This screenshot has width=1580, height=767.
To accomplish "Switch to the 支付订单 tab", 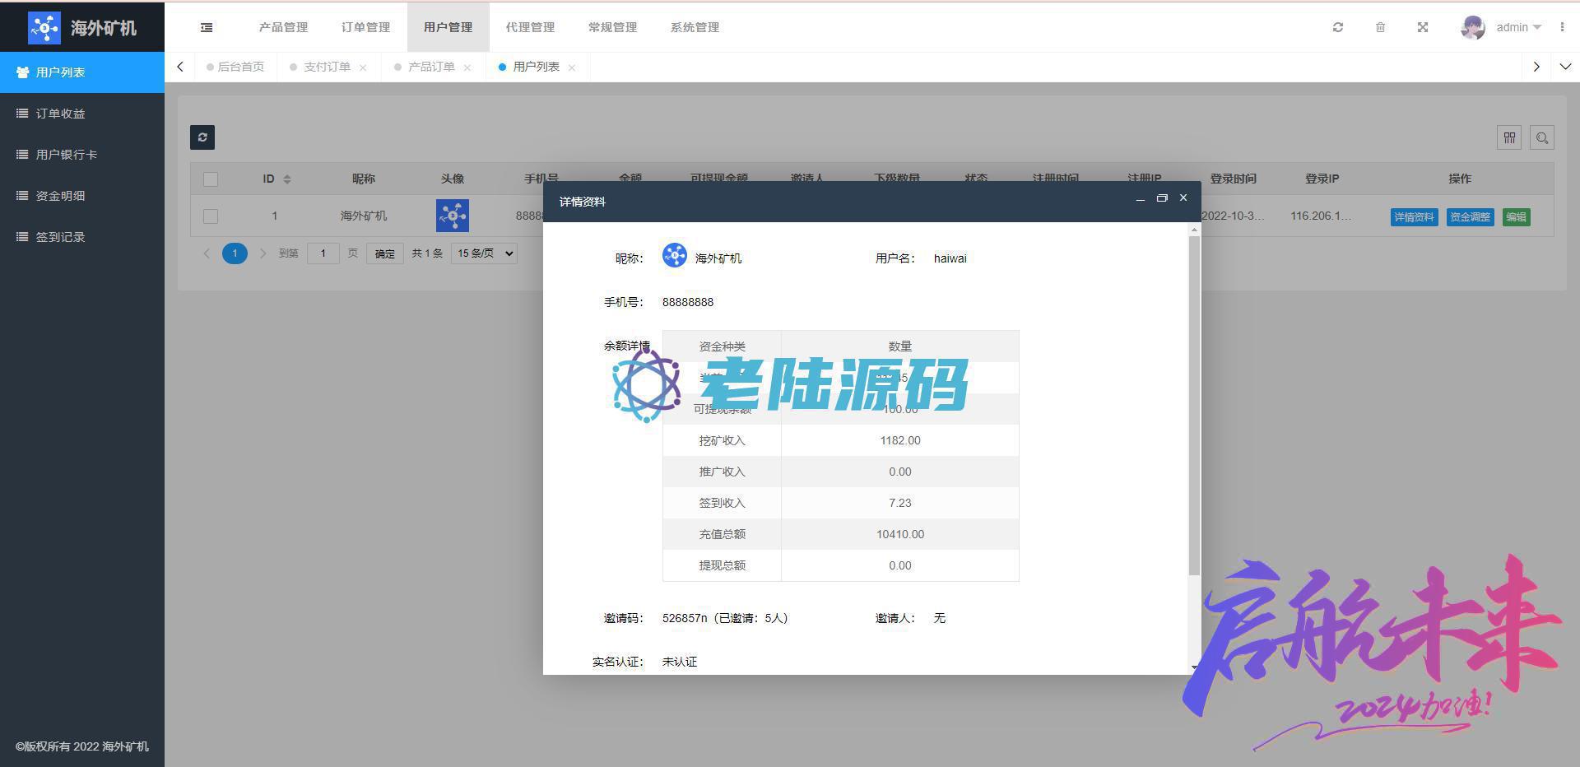I will [327, 67].
